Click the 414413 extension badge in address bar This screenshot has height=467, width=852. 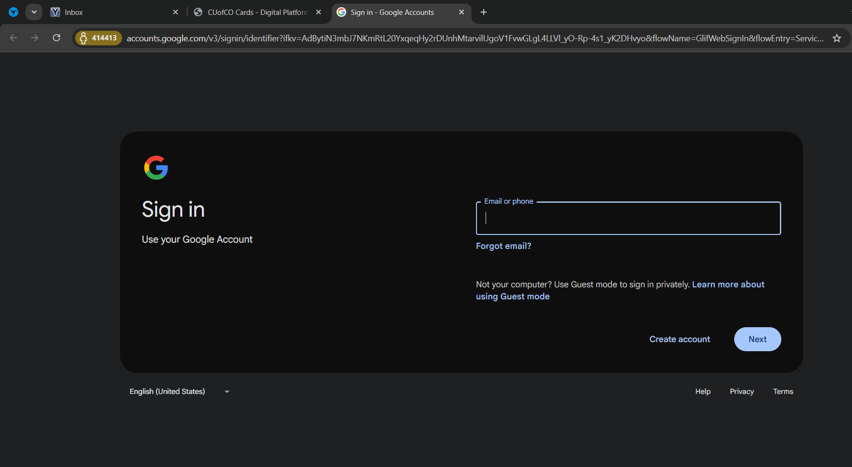coord(99,38)
